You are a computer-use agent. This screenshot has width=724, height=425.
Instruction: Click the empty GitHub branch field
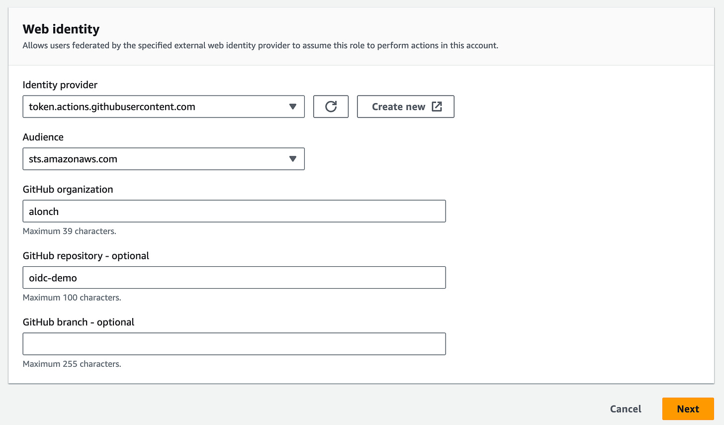pyautogui.click(x=234, y=344)
